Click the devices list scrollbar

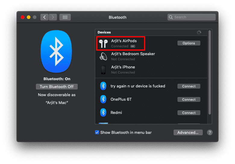pos(210,72)
